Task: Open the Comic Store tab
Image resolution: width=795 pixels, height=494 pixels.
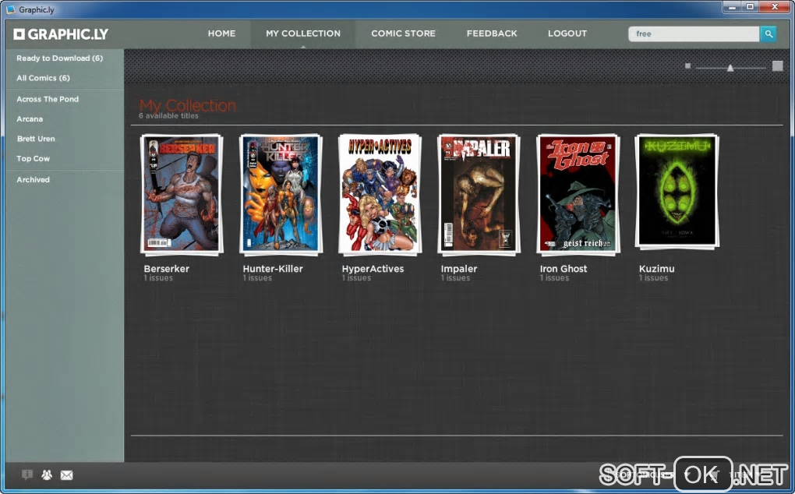Action: [x=403, y=34]
